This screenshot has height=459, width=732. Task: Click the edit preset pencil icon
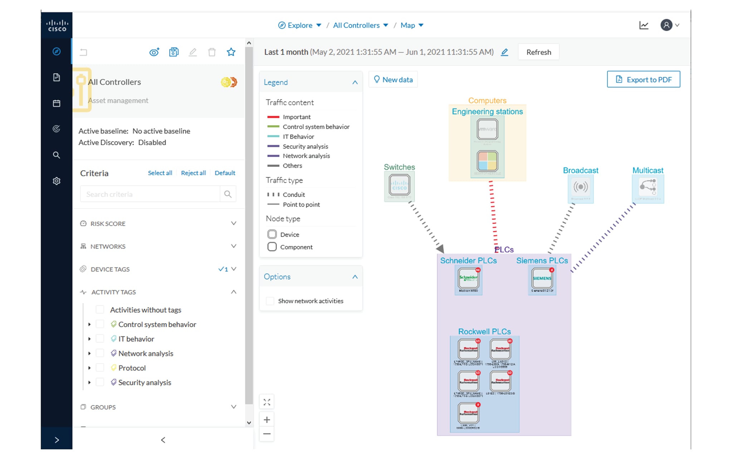(x=193, y=52)
